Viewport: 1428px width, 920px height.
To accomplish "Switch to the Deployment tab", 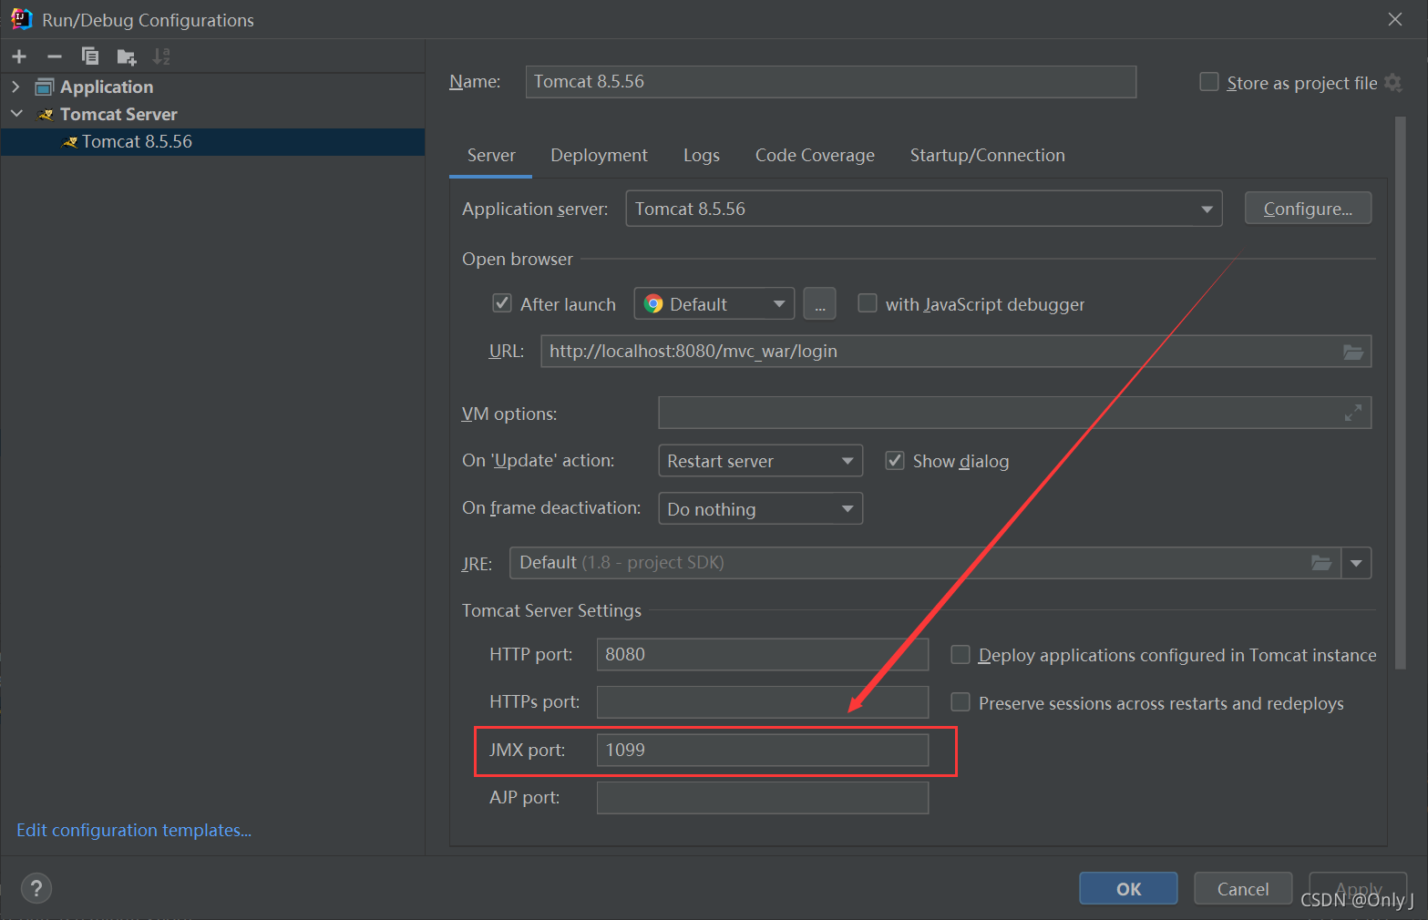I will coord(599,156).
